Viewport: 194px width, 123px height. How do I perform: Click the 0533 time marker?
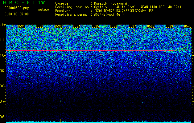pyautogui.click(x=58, y=26)
